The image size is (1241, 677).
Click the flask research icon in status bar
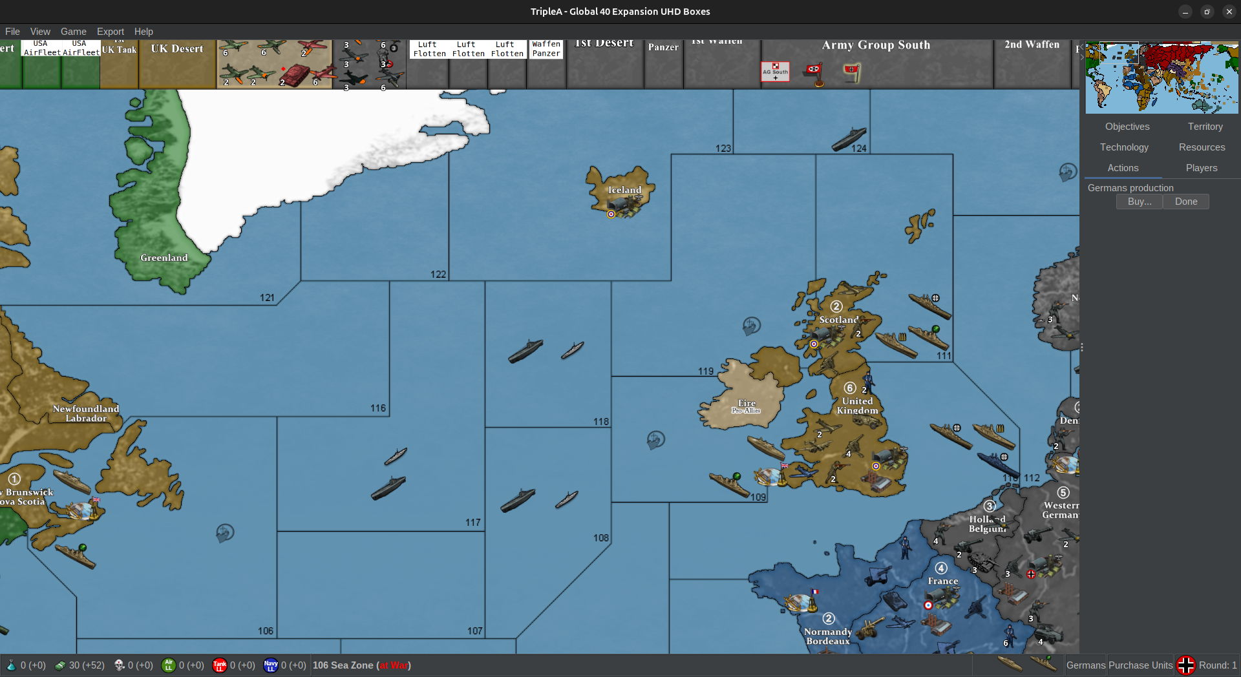[11, 665]
